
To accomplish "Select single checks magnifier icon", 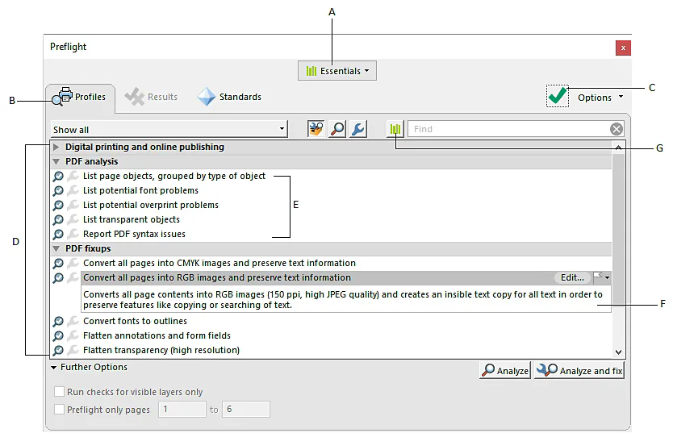I will [337, 129].
